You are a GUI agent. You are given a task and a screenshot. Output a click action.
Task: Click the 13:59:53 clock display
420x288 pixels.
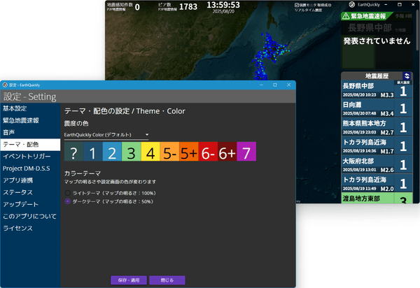pos(223,5)
